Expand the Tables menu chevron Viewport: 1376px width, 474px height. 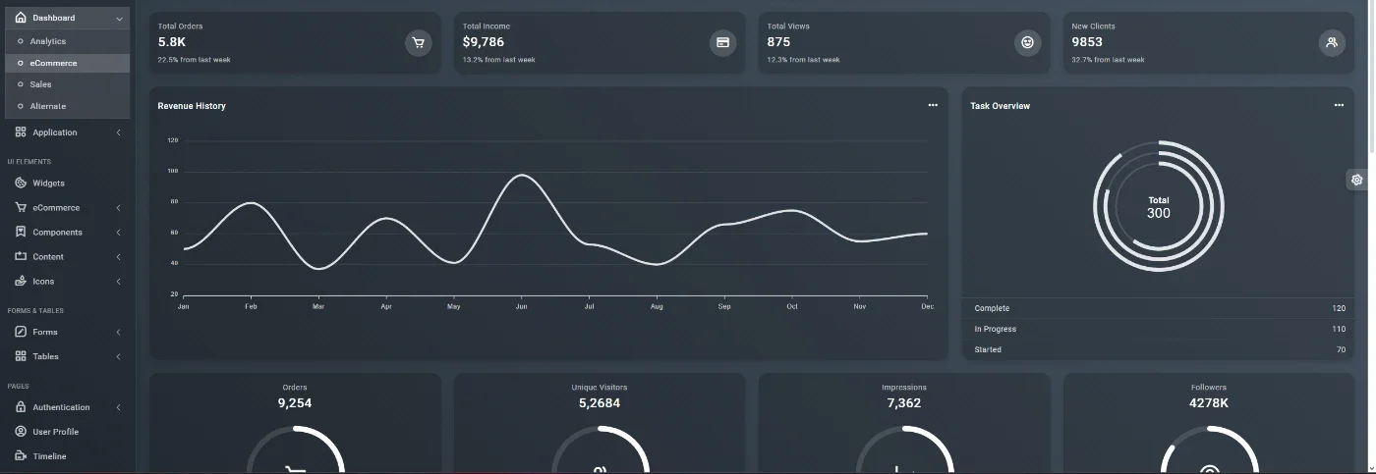pyautogui.click(x=119, y=357)
